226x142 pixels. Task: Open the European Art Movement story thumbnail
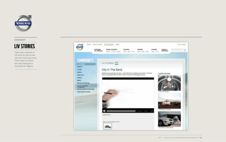[x=169, y=119]
